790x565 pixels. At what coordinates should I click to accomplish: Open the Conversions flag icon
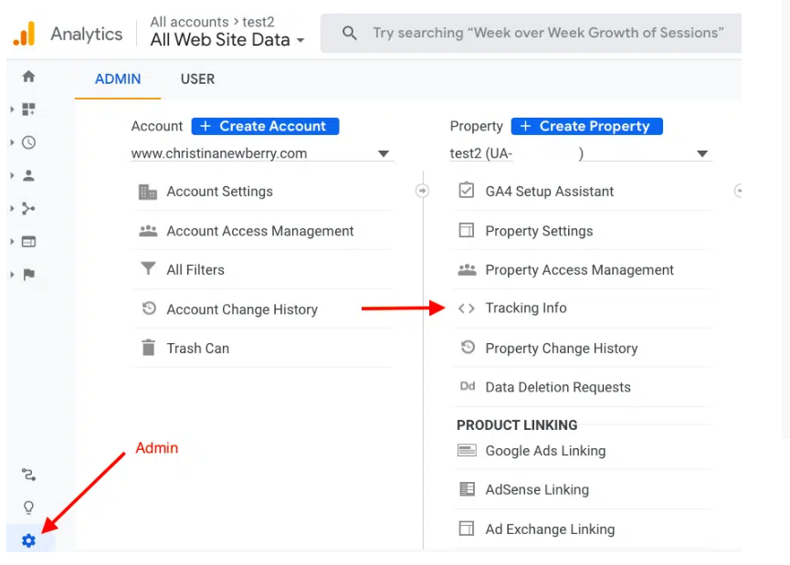click(28, 275)
